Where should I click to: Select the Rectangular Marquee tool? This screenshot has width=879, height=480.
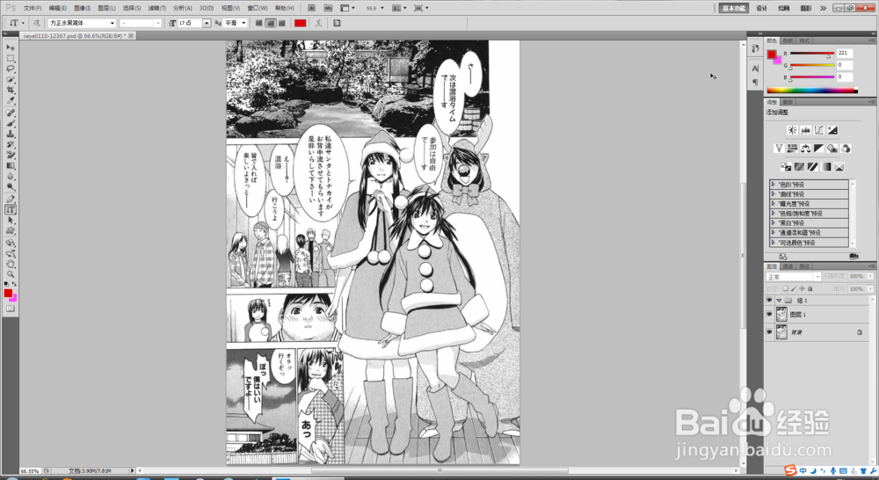coord(10,58)
